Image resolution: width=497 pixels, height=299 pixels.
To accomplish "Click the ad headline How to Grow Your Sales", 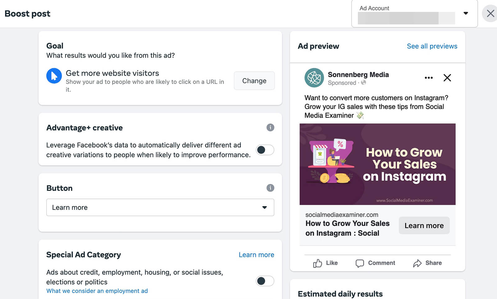I will [x=347, y=228].
